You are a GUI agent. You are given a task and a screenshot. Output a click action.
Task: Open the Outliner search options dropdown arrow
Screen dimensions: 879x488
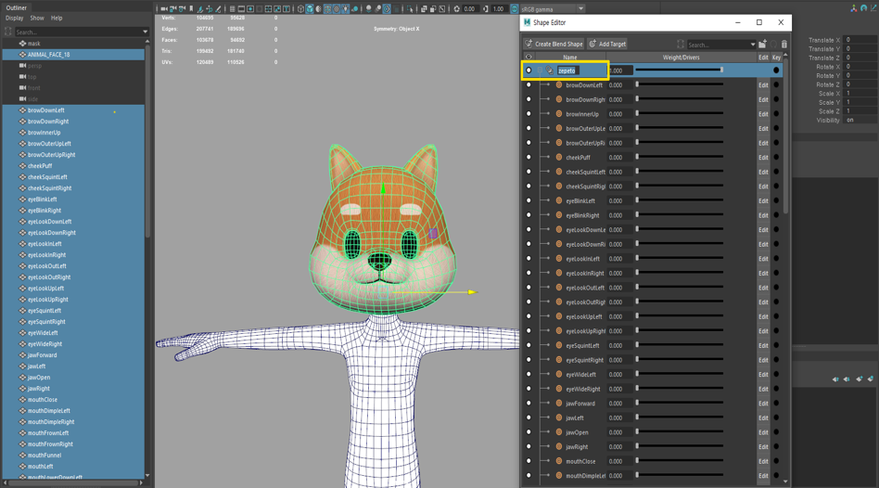point(146,32)
